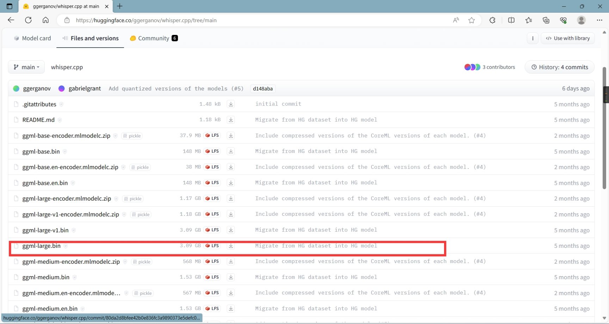
Task: View History: 4 commits
Action: pyautogui.click(x=560, y=67)
